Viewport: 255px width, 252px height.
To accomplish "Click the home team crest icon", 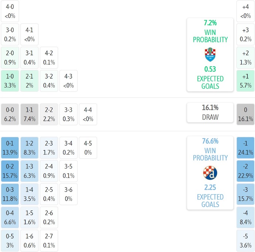I will tap(210, 55).
